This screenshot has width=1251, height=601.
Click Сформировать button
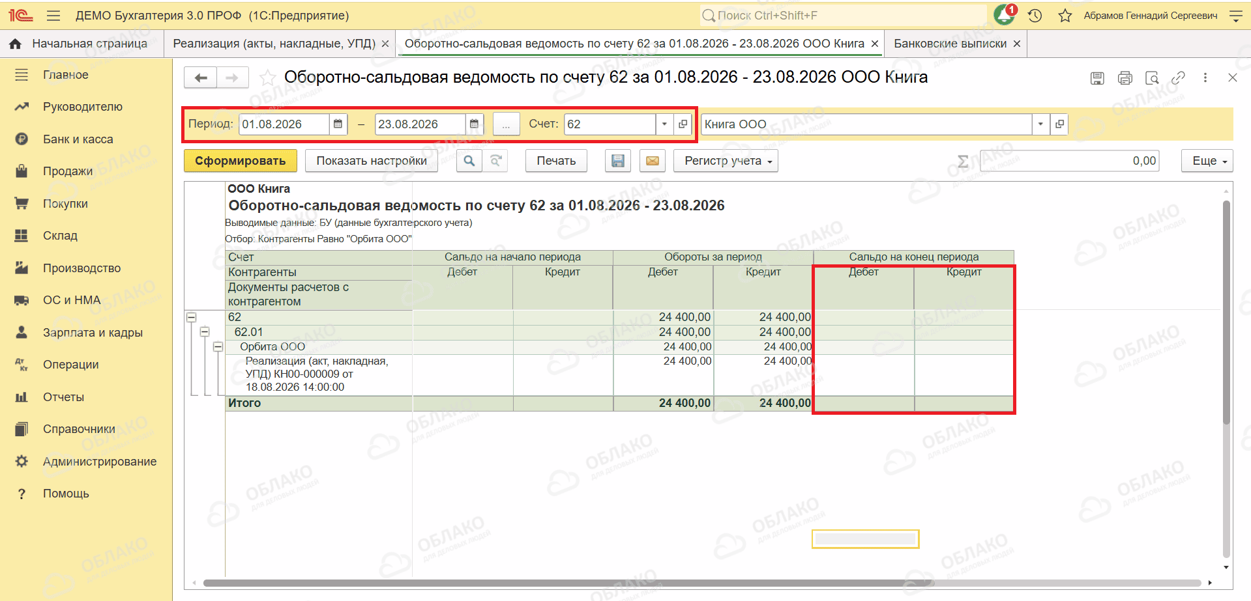240,161
